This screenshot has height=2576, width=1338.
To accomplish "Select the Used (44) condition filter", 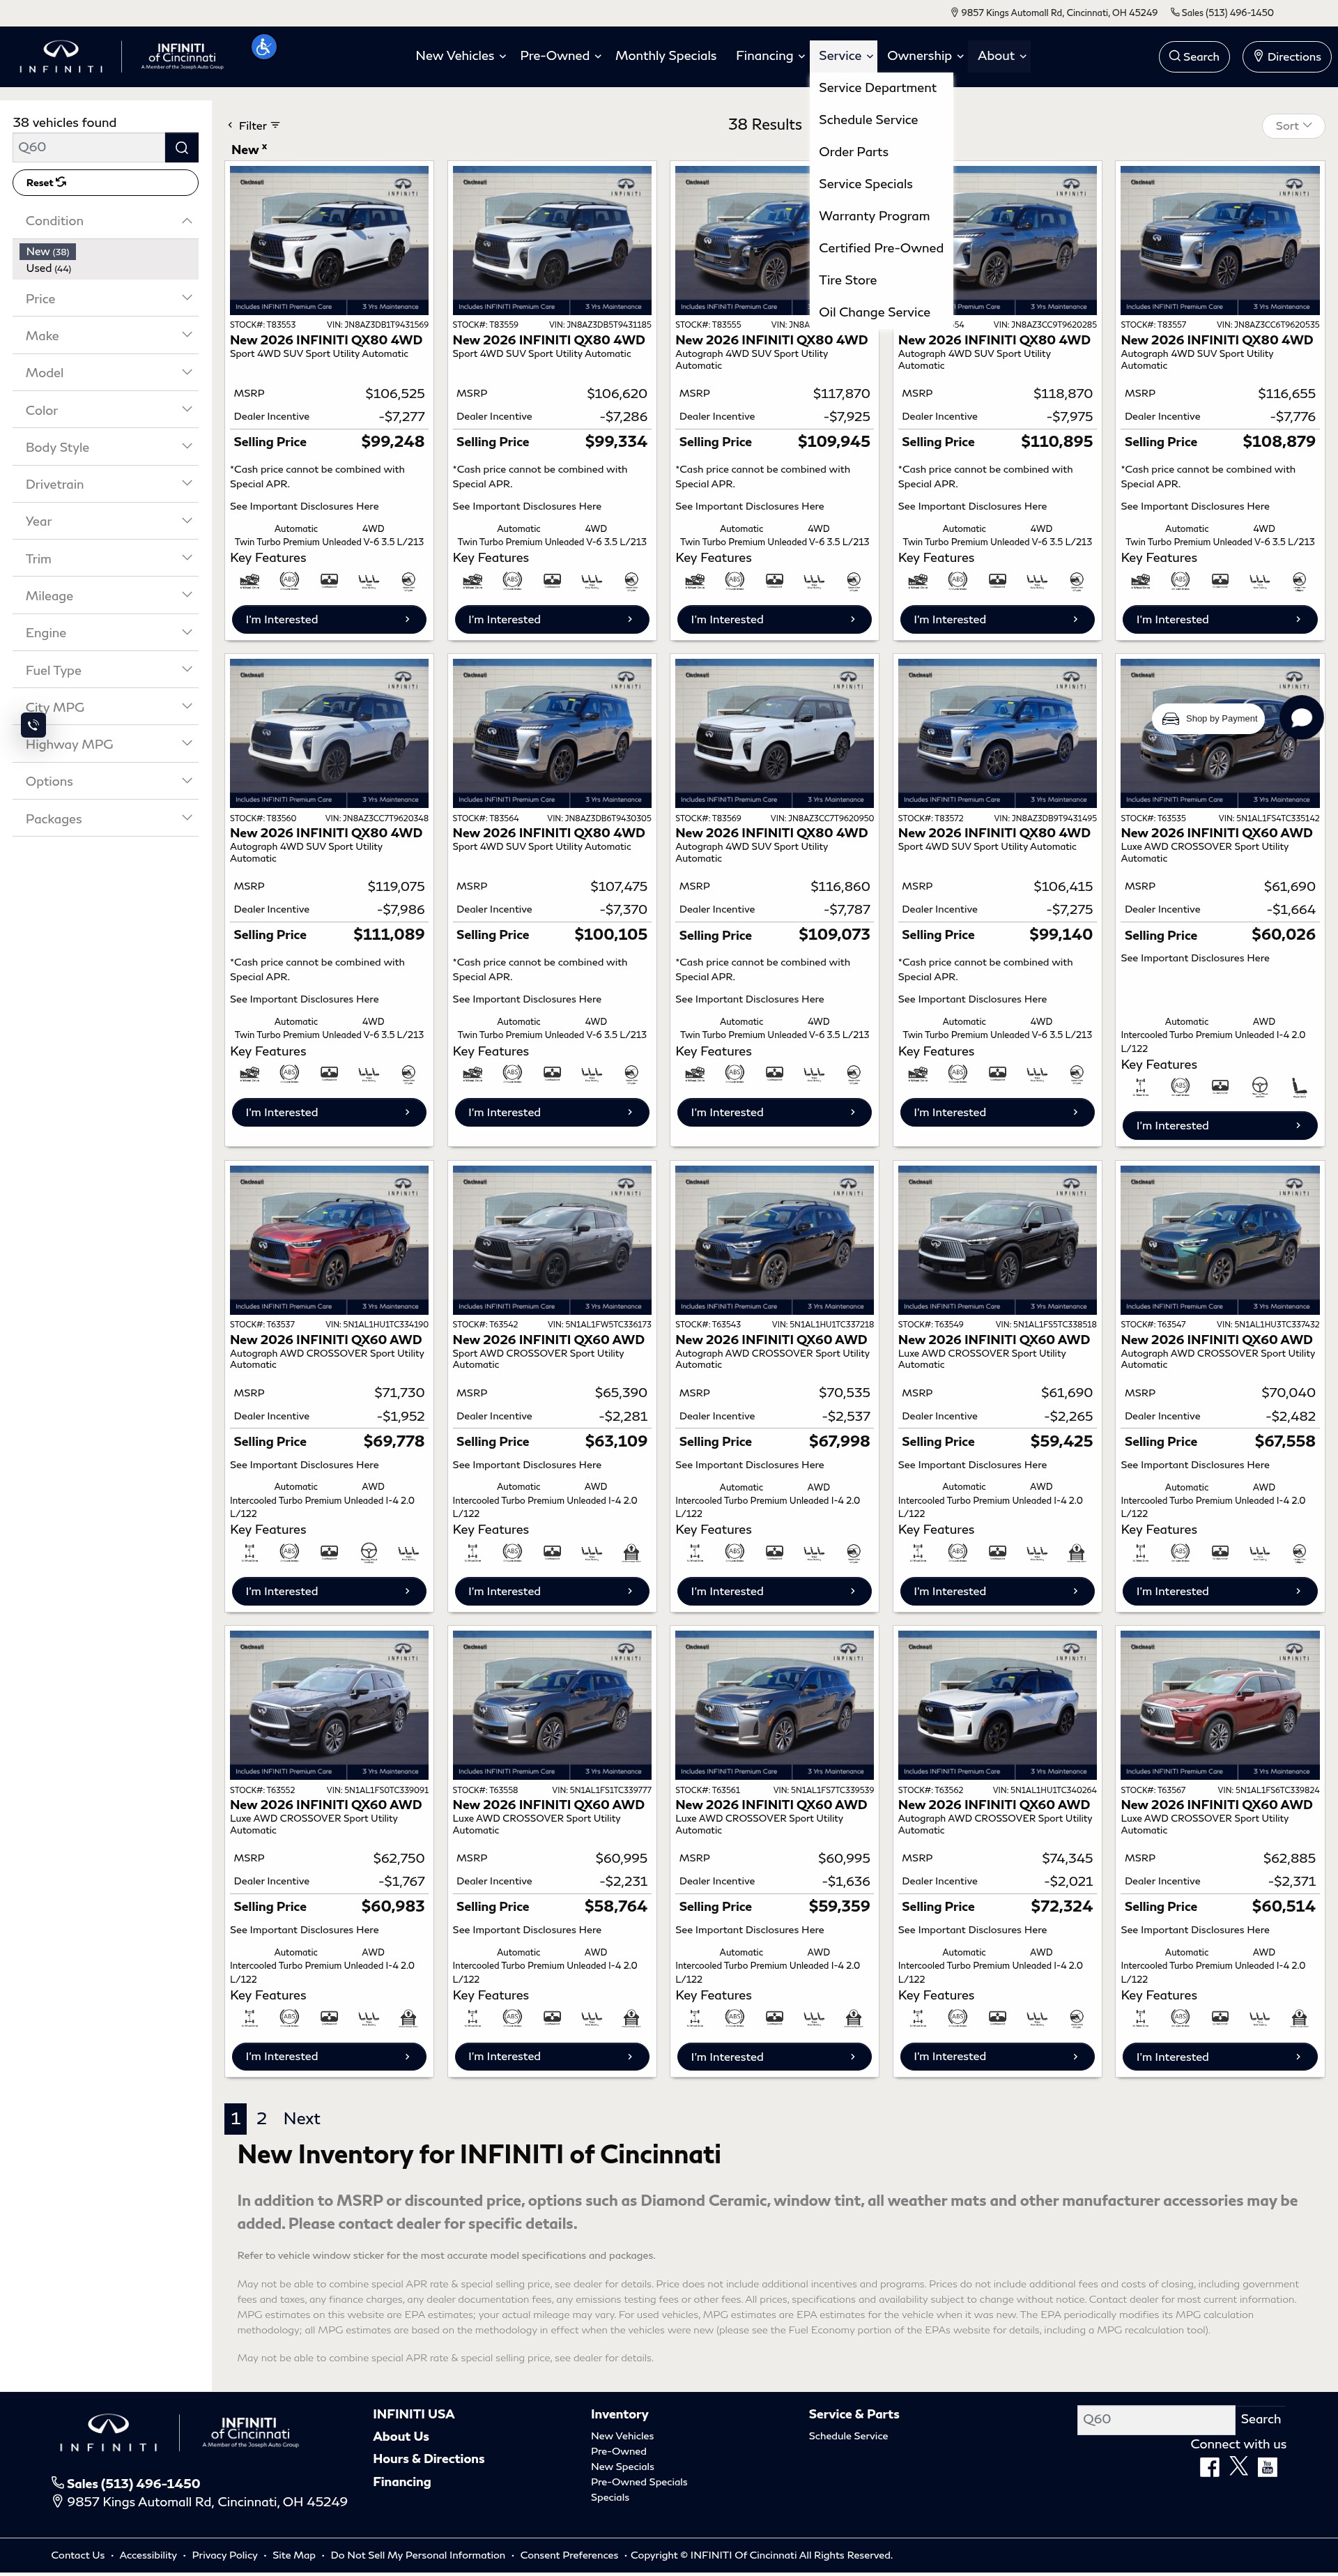I will click(x=48, y=268).
